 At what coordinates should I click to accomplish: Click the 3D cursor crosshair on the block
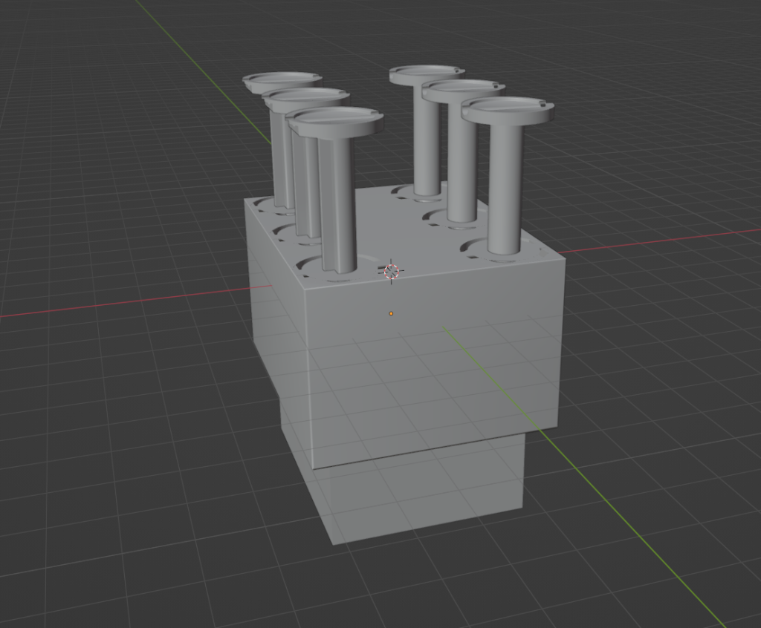pos(392,270)
